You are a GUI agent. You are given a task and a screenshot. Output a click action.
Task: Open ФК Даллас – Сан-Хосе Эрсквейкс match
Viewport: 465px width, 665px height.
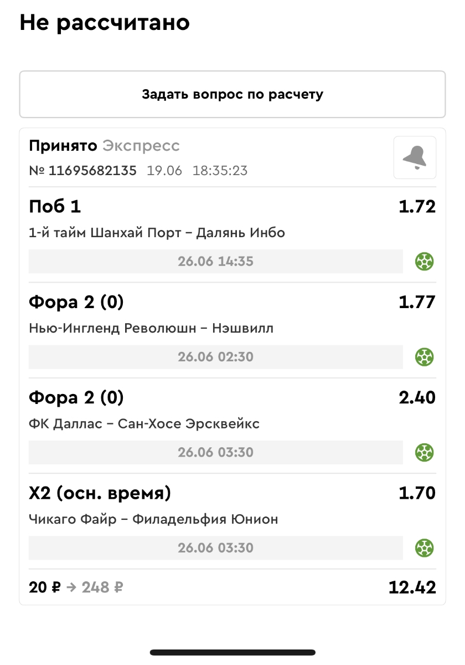[144, 424]
